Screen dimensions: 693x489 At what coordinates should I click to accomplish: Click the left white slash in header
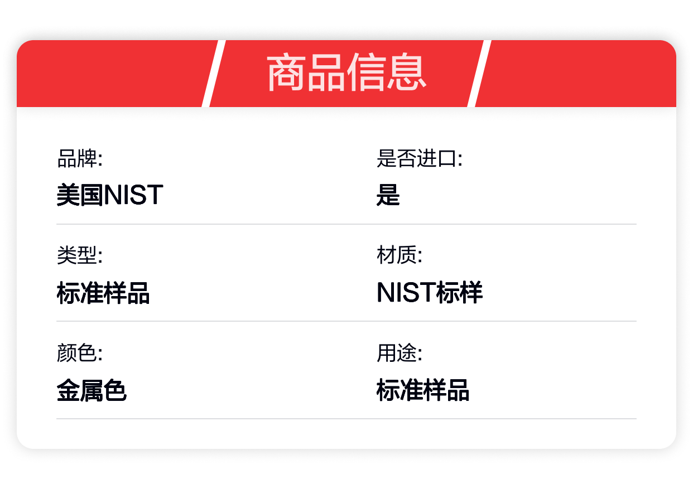coord(214,73)
